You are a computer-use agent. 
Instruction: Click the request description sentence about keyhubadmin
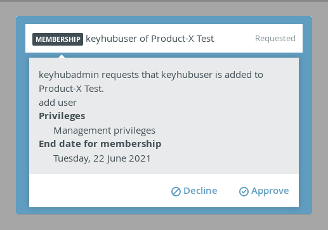[x=151, y=82]
